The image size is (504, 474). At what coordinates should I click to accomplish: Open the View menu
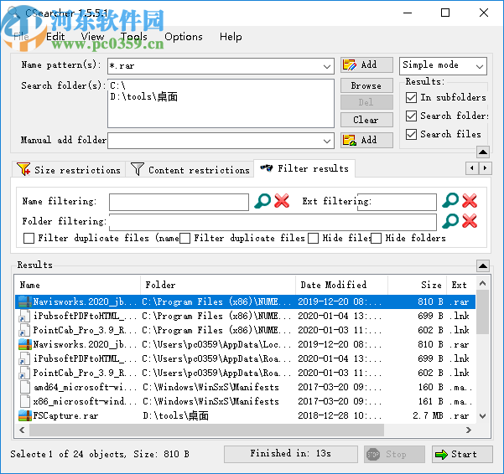(92, 37)
